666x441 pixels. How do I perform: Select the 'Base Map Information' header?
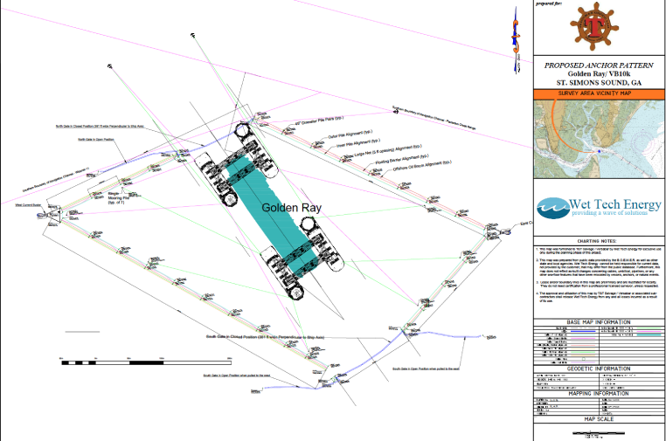[x=597, y=322]
